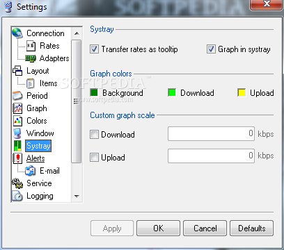Pick the Background graph color swatch
284x250 pixels.
[94, 92]
